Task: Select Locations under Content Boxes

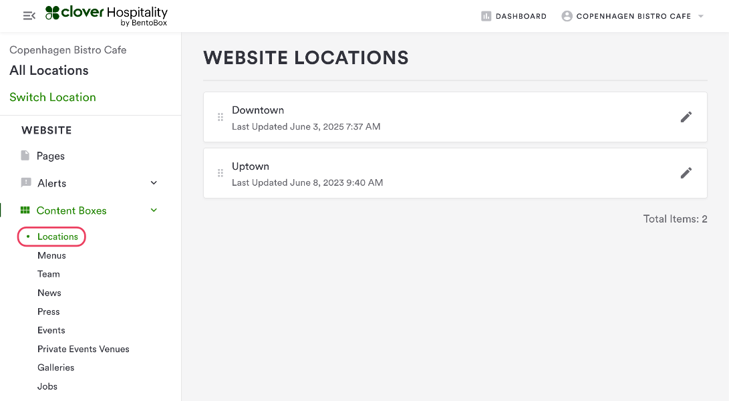Action: click(57, 237)
